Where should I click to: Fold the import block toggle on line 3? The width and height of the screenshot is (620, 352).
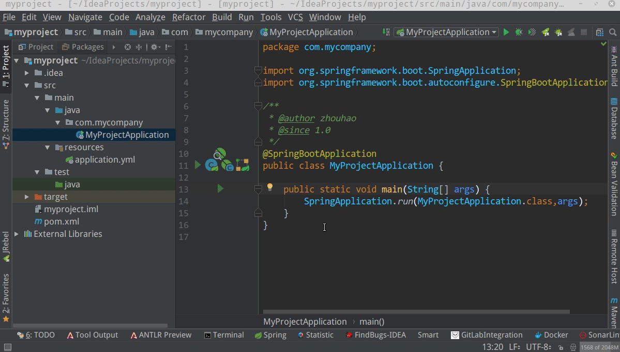point(258,71)
